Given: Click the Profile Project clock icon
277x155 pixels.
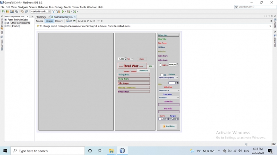Looking at the screenshot, I should [x=74, y=12].
